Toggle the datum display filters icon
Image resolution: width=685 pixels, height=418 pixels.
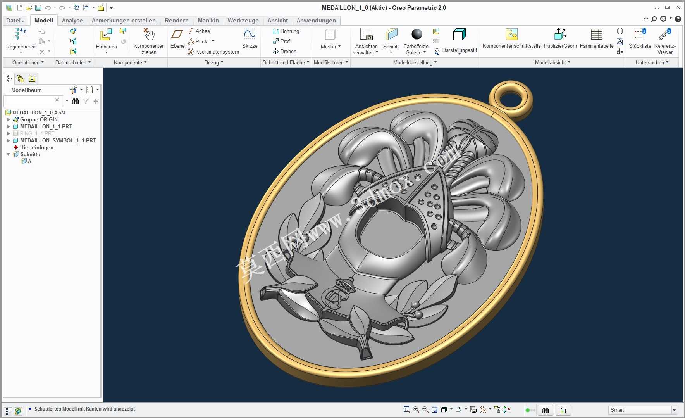tap(483, 409)
